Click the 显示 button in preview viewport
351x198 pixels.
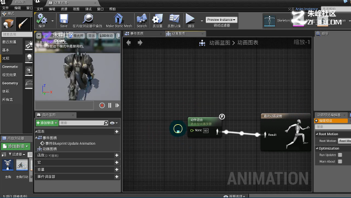tap(91, 36)
